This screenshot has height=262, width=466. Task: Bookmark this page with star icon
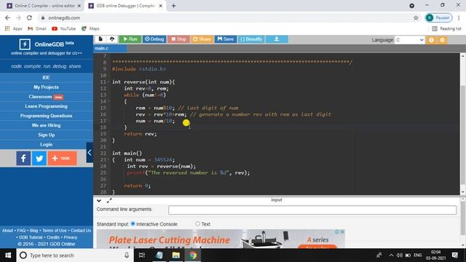(416, 17)
